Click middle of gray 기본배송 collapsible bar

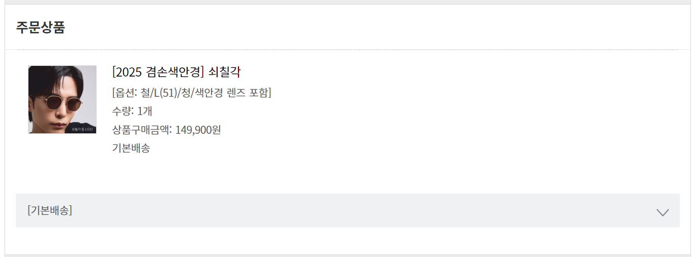(347, 210)
